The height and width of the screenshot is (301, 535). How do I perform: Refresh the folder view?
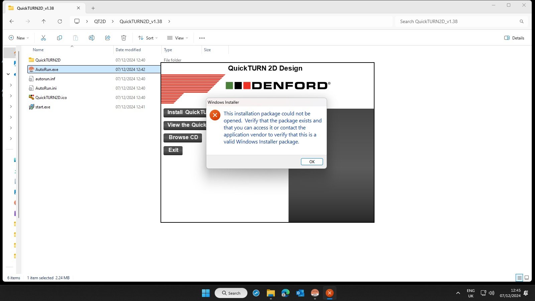[x=60, y=21]
